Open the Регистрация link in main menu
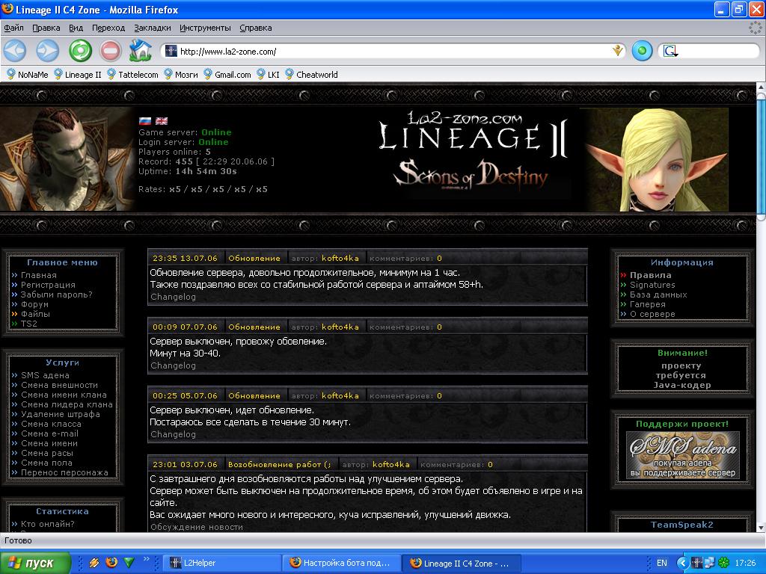 pos(48,285)
